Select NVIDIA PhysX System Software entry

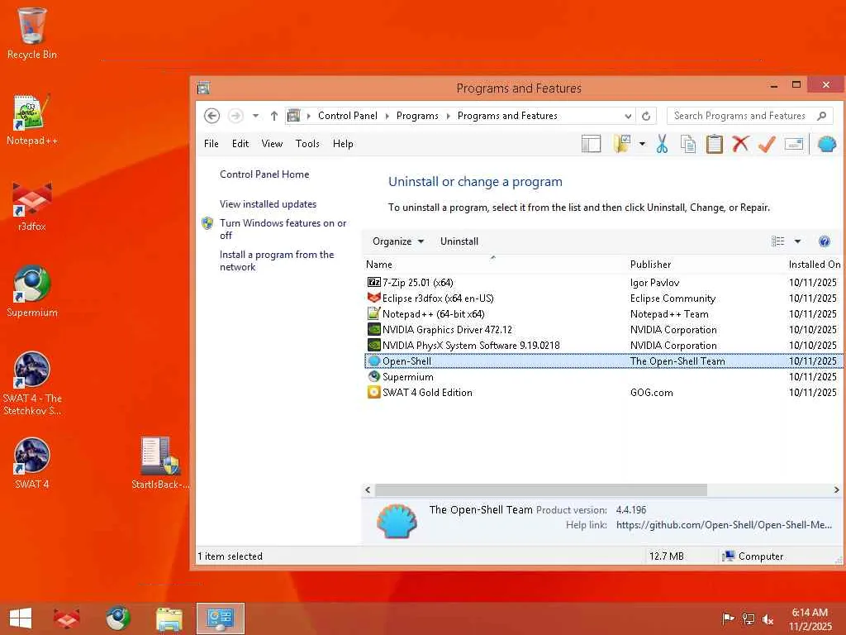click(604, 345)
